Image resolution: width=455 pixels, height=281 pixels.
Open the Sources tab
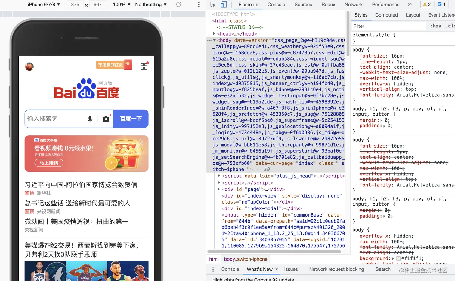pyautogui.click(x=303, y=5)
